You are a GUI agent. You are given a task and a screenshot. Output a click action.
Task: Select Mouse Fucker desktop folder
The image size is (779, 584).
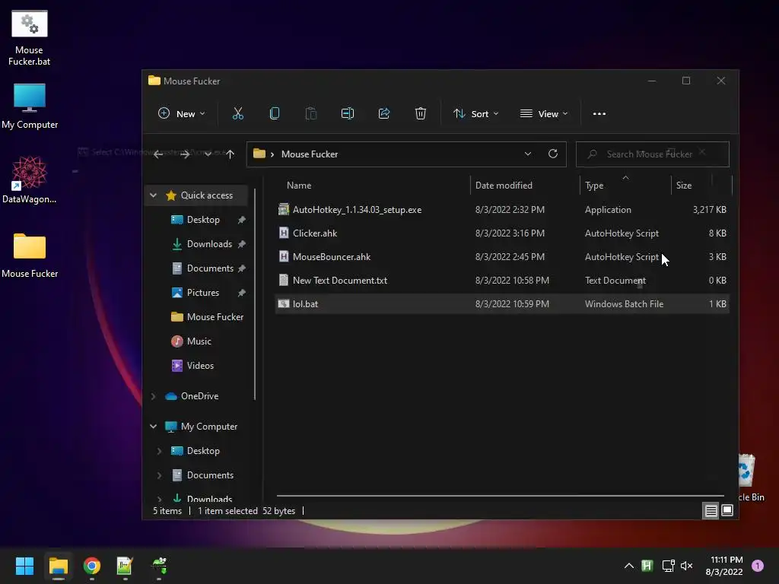[x=30, y=255]
